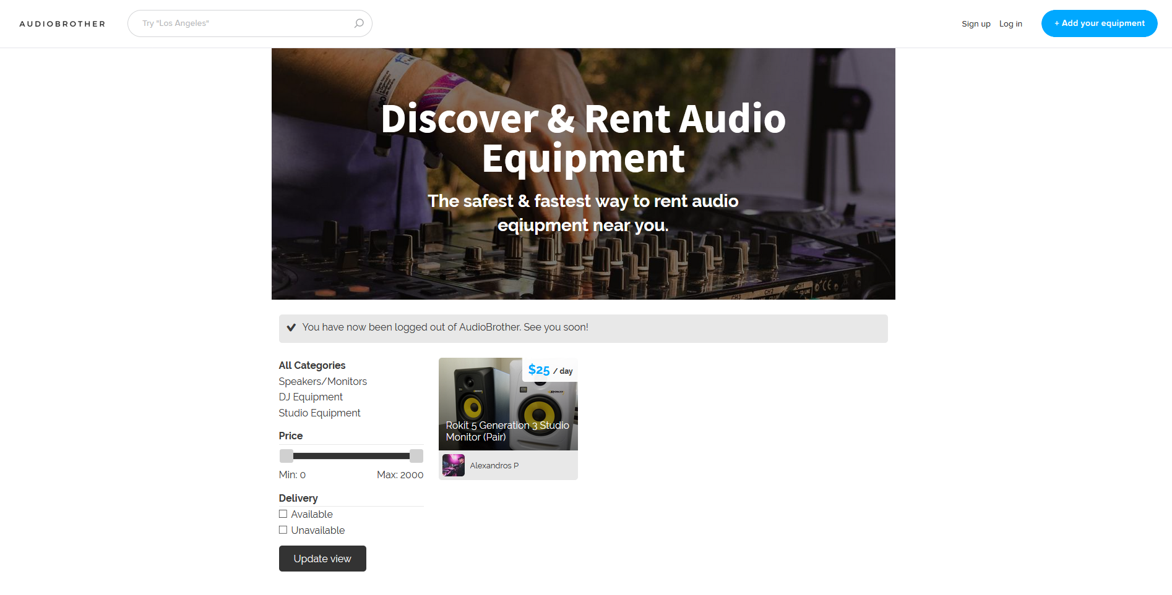
Task: Click the + Add your equipment button
Action: [x=1099, y=23]
